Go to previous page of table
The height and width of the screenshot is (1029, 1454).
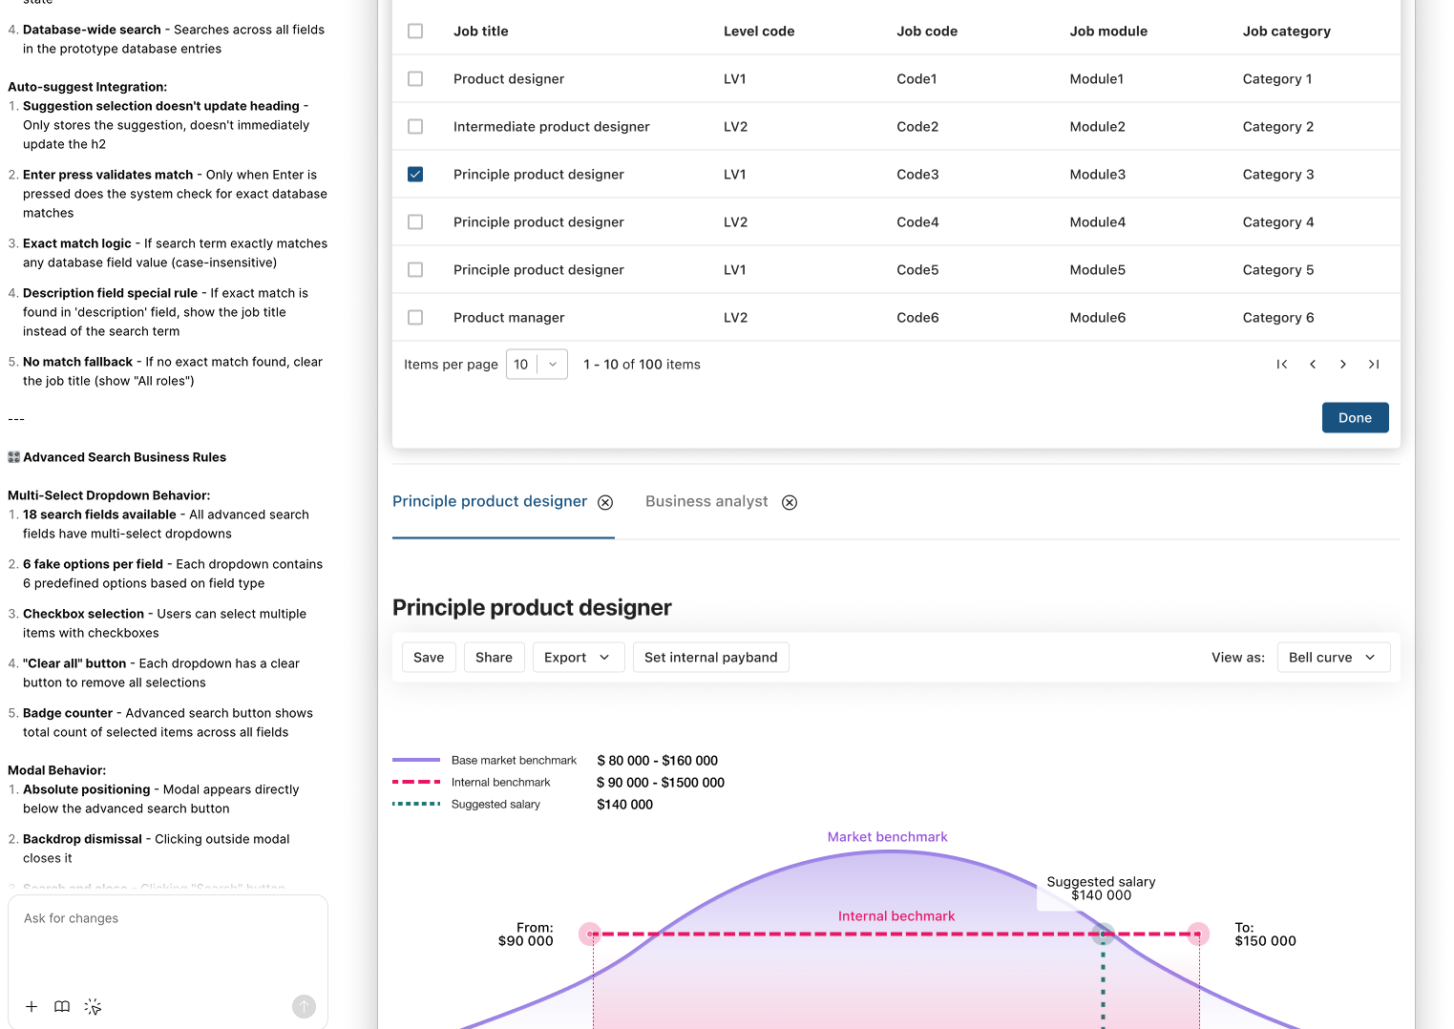(x=1313, y=364)
